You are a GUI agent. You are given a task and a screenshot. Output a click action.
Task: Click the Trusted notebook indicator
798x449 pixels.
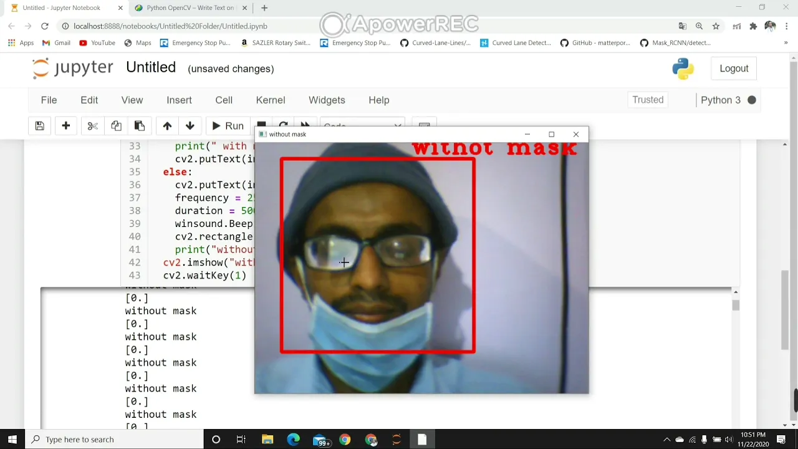pyautogui.click(x=648, y=100)
